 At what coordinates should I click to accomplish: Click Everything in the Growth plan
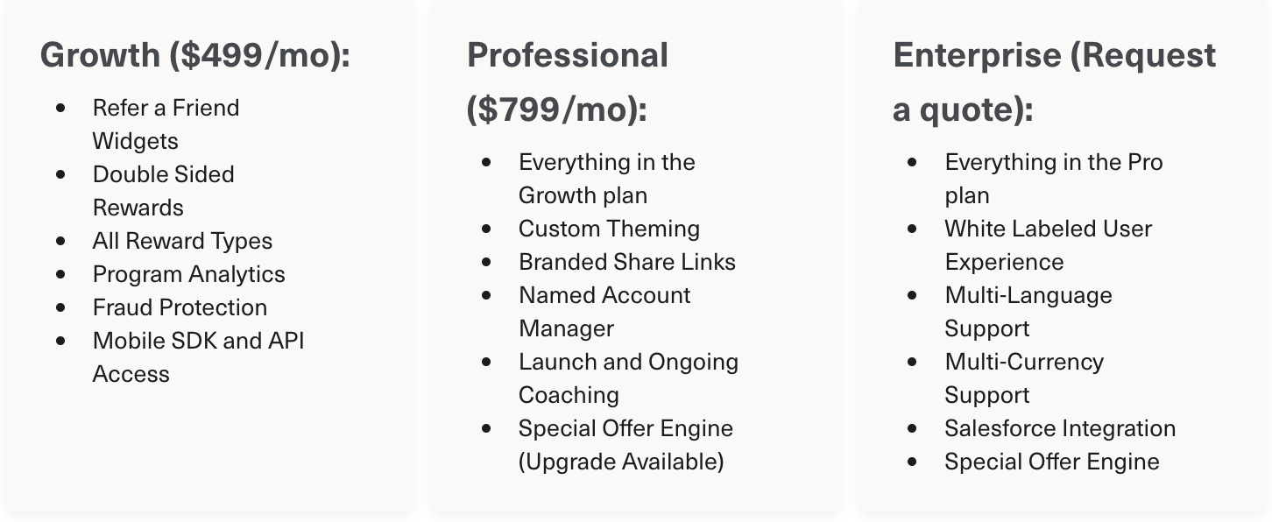(x=607, y=179)
